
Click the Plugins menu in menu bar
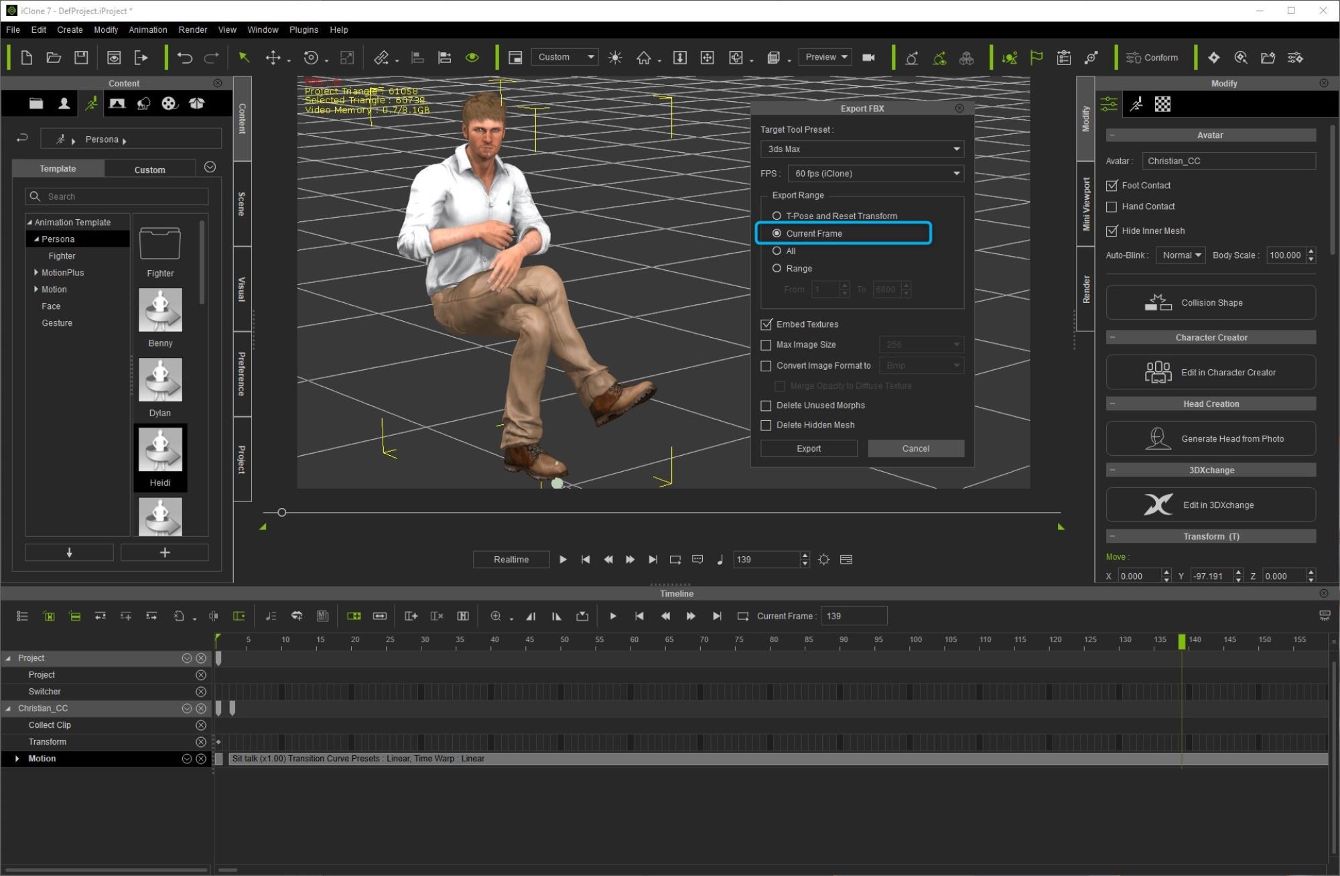[x=304, y=29]
